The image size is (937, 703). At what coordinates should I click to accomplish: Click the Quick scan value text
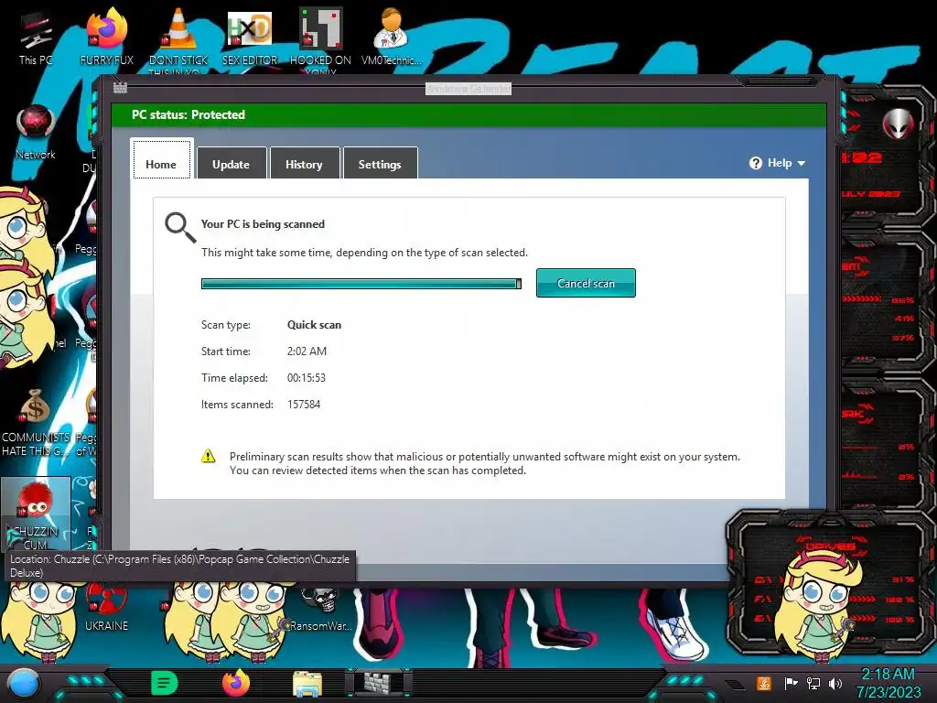click(x=315, y=325)
